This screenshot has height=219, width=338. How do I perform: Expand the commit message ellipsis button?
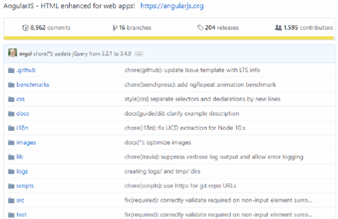pyautogui.click(x=139, y=54)
